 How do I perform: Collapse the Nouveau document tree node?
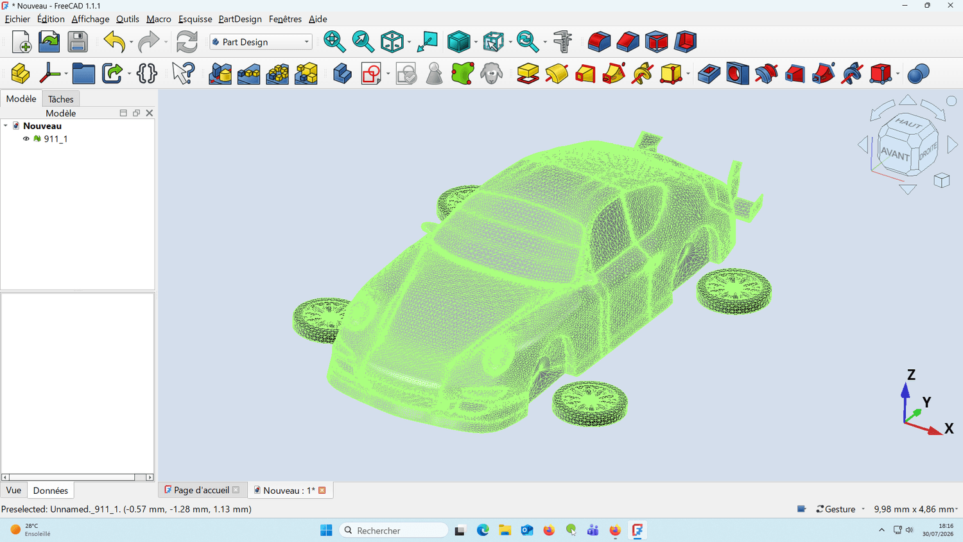(x=6, y=126)
